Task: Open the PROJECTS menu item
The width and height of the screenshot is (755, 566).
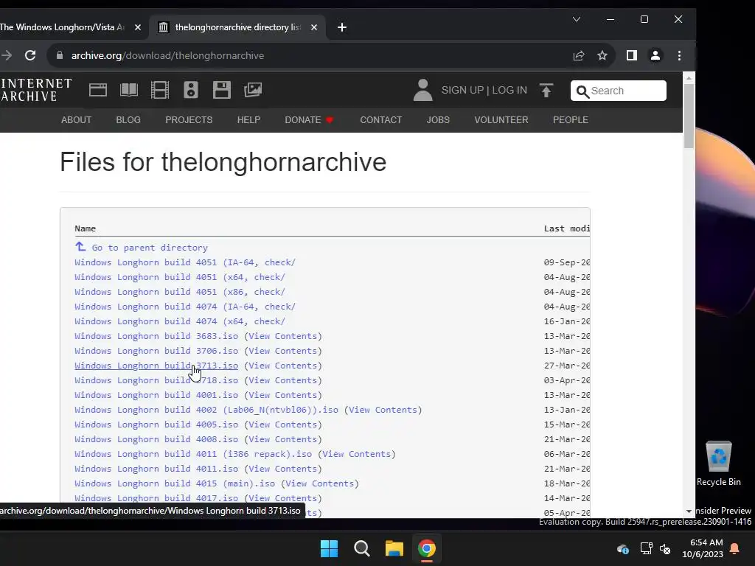Action: [189, 120]
